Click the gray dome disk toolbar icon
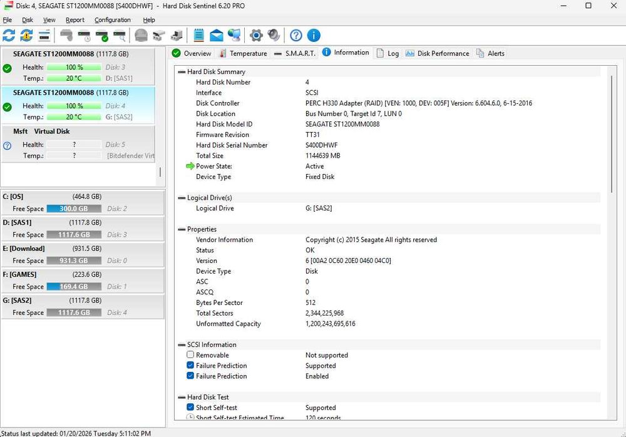The image size is (626, 437). [141, 36]
